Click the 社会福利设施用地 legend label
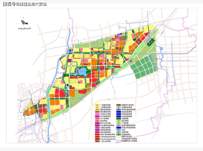This screenshot has height=151, width=203. 107,125
